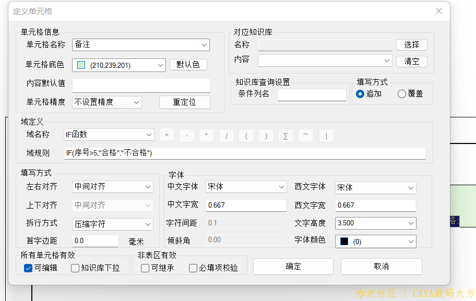Click the tilde (~) operator icon

[305, 135]
